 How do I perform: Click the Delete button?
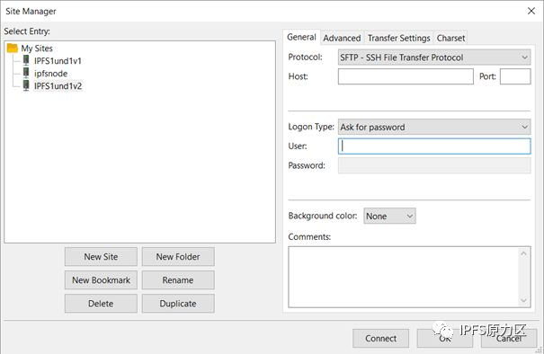point(101,304)
